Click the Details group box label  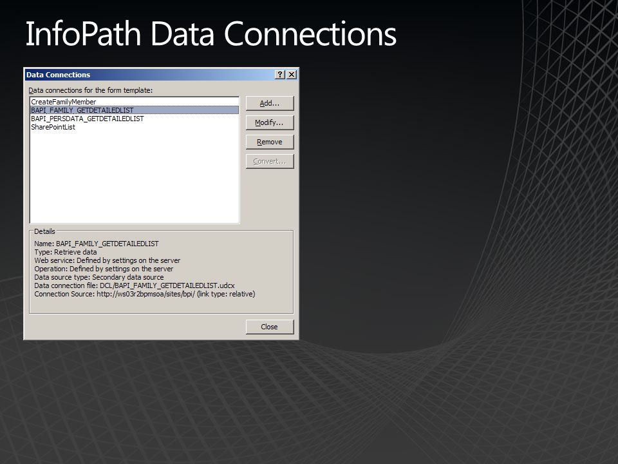tap(44, 231)
